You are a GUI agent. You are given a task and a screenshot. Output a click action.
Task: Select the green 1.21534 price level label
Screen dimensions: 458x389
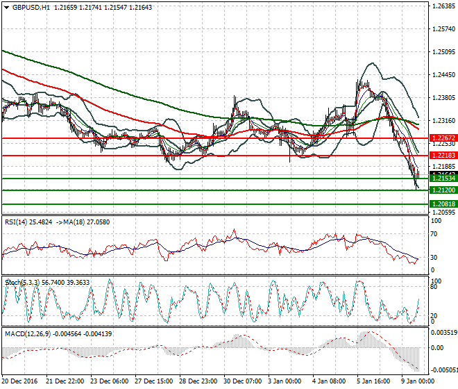pyautogui.click(x=442, y=179)
